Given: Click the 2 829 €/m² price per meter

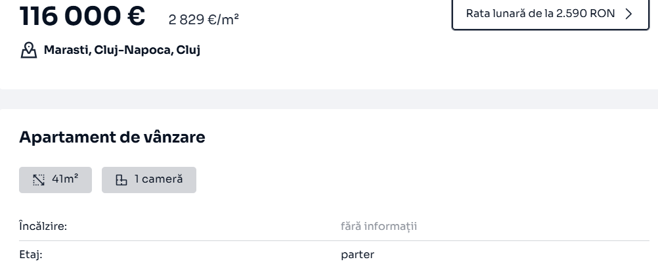Looking at the screenshot, I should point(204,19).
